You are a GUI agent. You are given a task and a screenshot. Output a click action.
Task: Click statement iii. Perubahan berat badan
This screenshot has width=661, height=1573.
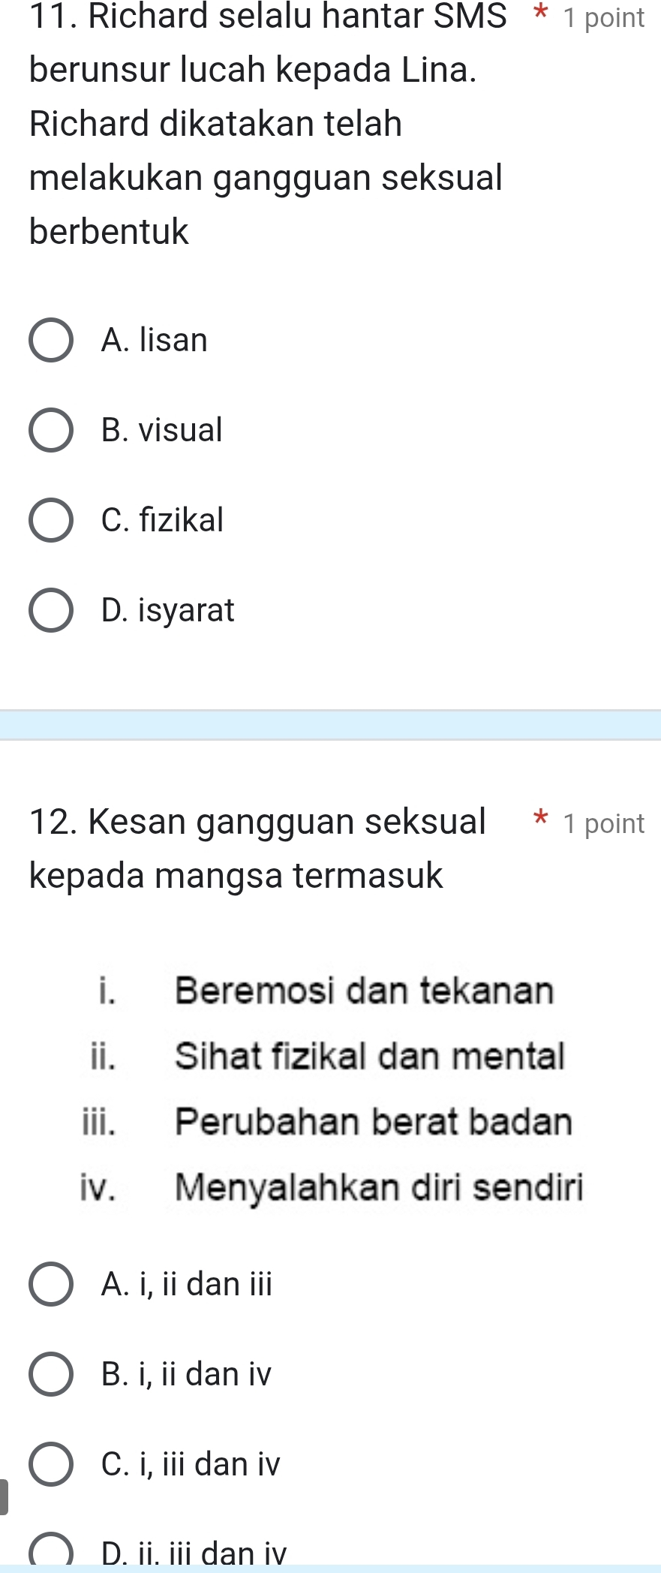click(x=326, y=1122)
